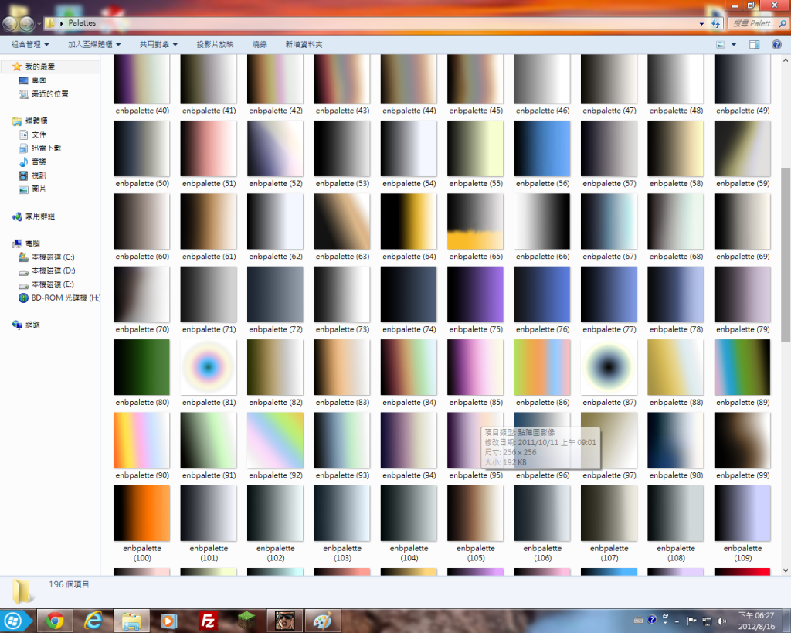
Task: Select the enbpalette (81) circular gradient thumbnail
Action: pyautogui.click(x=208, y=367)
